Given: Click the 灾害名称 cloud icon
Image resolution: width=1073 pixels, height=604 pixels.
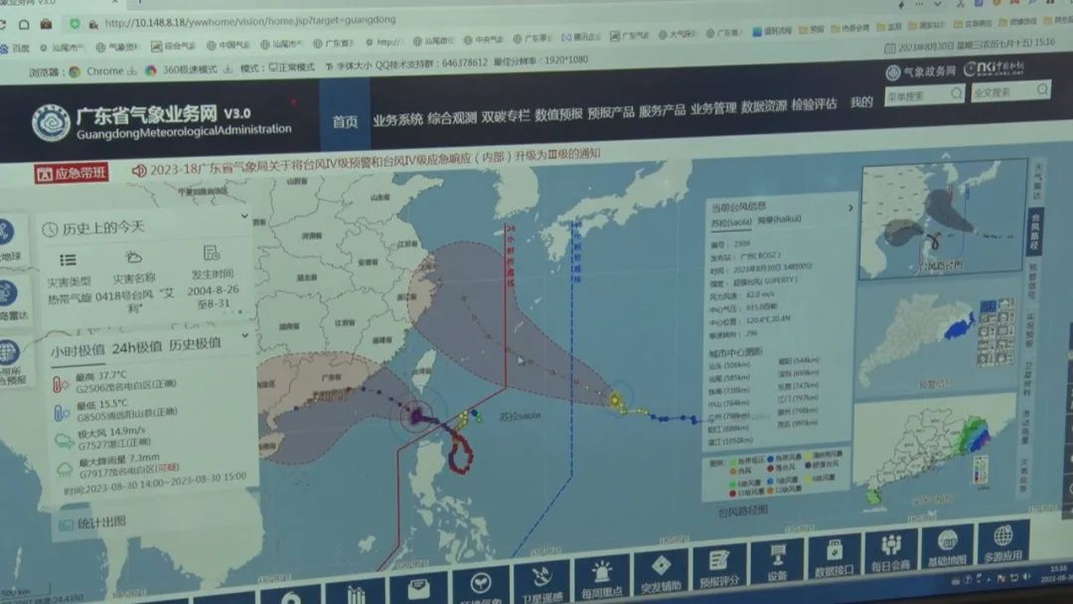Looking at the screenshot, I should (x=133, y=257).
